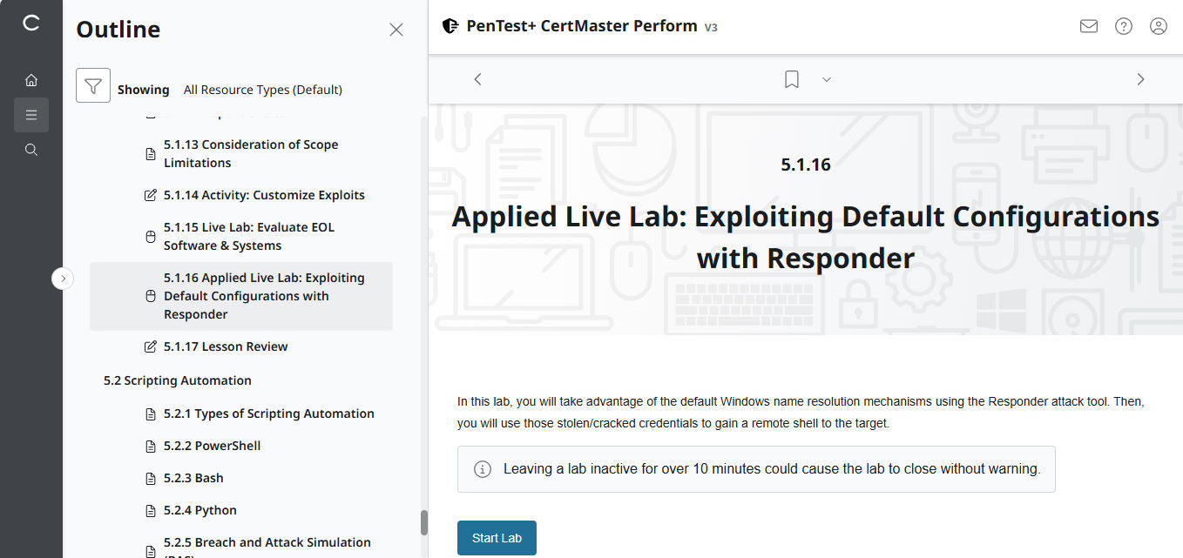Open the bookmark dropdown chevron

[x=826, y=79]
